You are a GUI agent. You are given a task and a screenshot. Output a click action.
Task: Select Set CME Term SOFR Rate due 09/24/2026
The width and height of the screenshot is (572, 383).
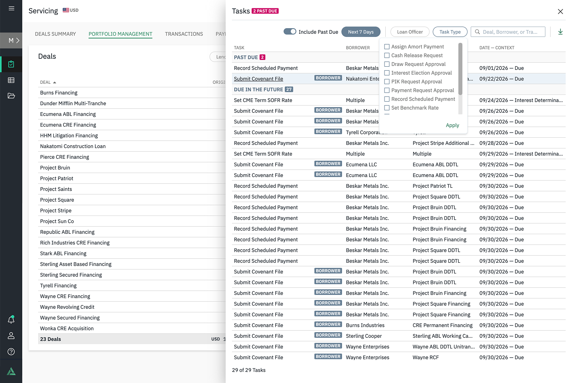[399, 100]
